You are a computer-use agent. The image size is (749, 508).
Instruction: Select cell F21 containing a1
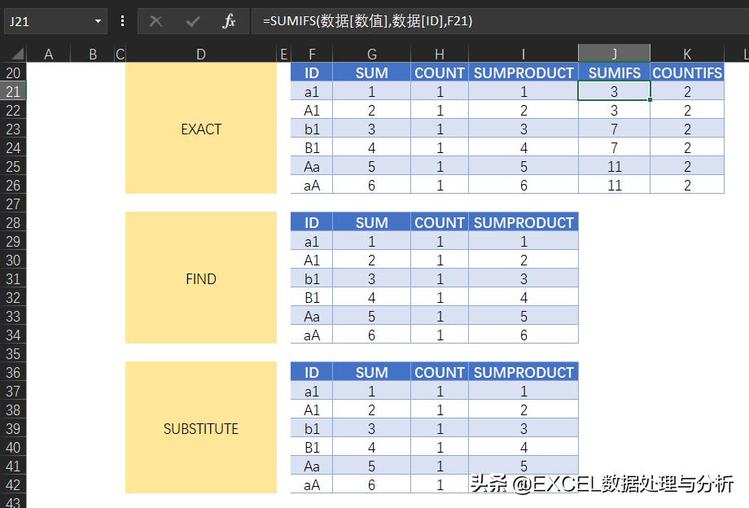(x=311, y=91)
